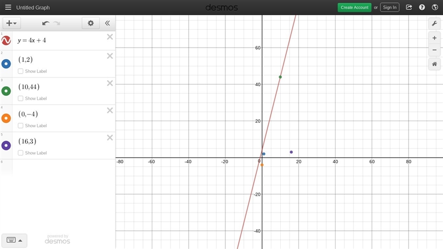Edit the (0,−4) expression

28,114
